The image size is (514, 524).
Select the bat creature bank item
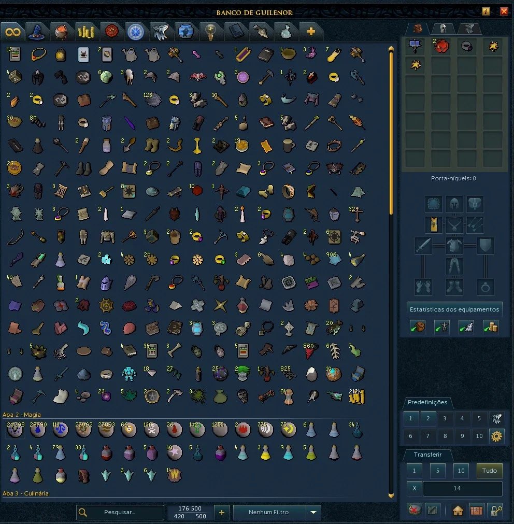[198, 77]
